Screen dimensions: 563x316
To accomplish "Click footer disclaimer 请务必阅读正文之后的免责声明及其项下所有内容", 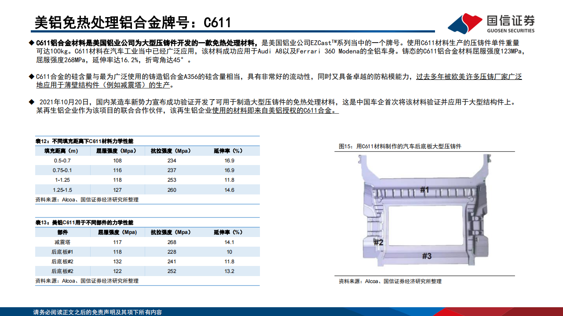I will pyautogui.click(x=98, y=312).
